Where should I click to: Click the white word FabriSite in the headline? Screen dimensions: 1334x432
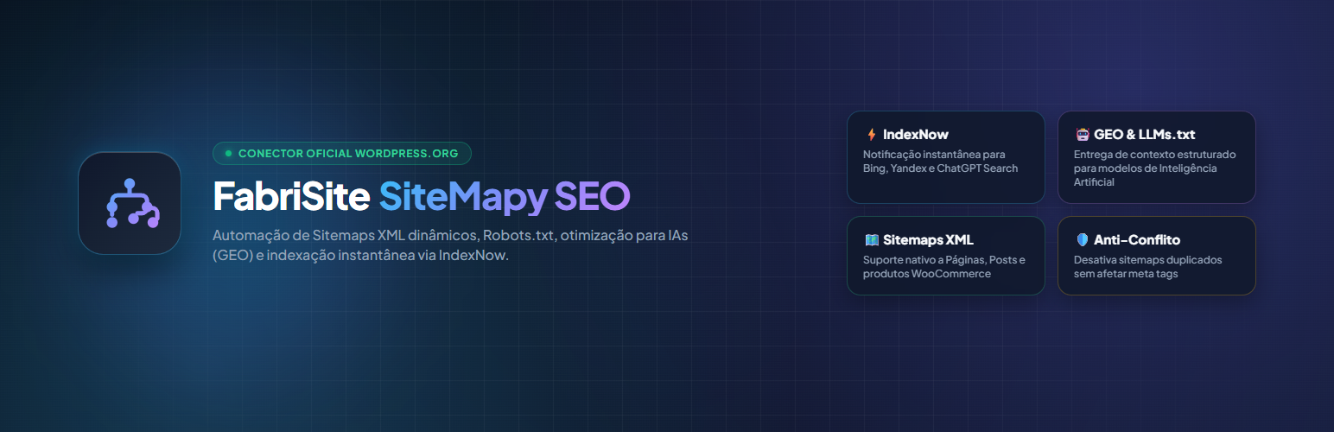pyautogui.click(x=292, y=197)
